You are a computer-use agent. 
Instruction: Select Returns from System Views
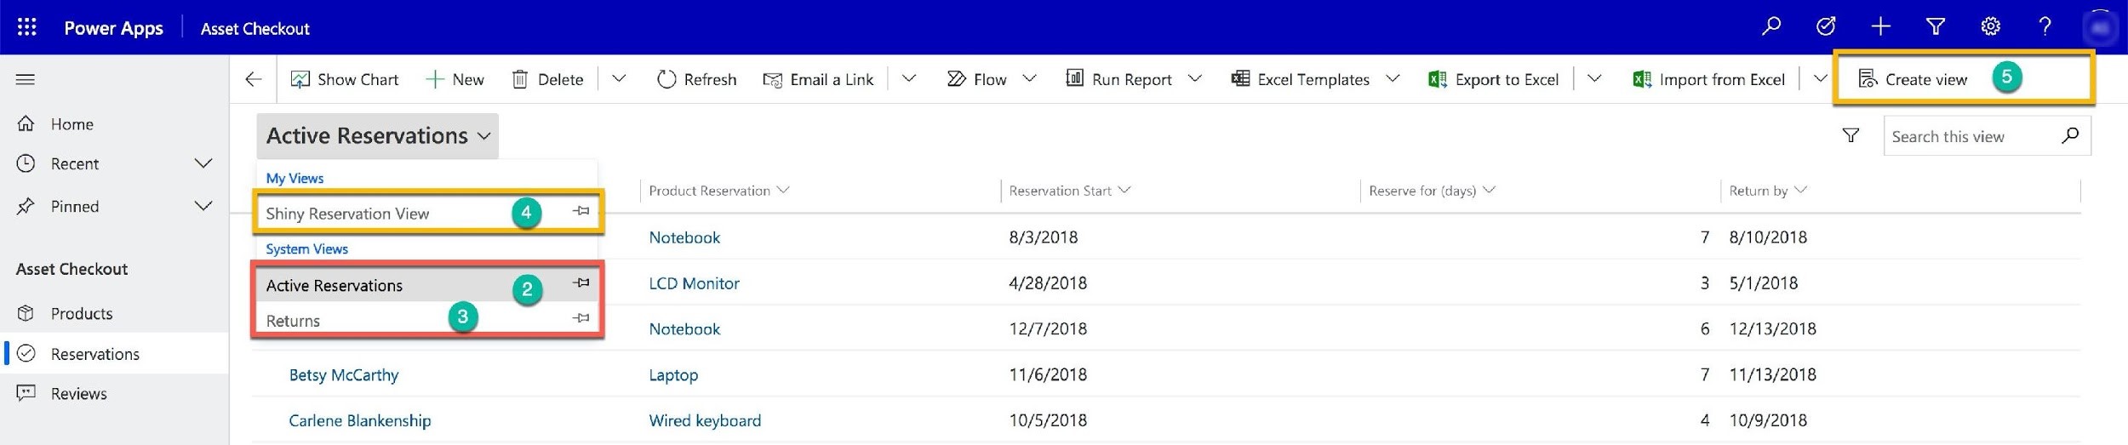point(294,321)
